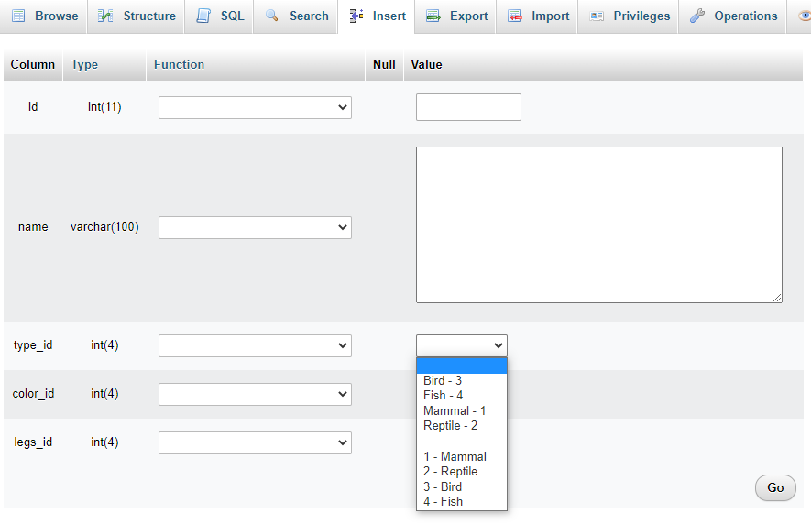This screenshot has width=811, height=524.
Task: Open the Operations tab label
Action: click(x=745, y=16)
